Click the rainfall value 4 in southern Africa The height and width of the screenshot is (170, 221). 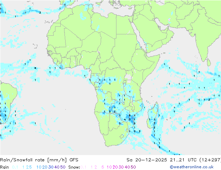[125, 120]
